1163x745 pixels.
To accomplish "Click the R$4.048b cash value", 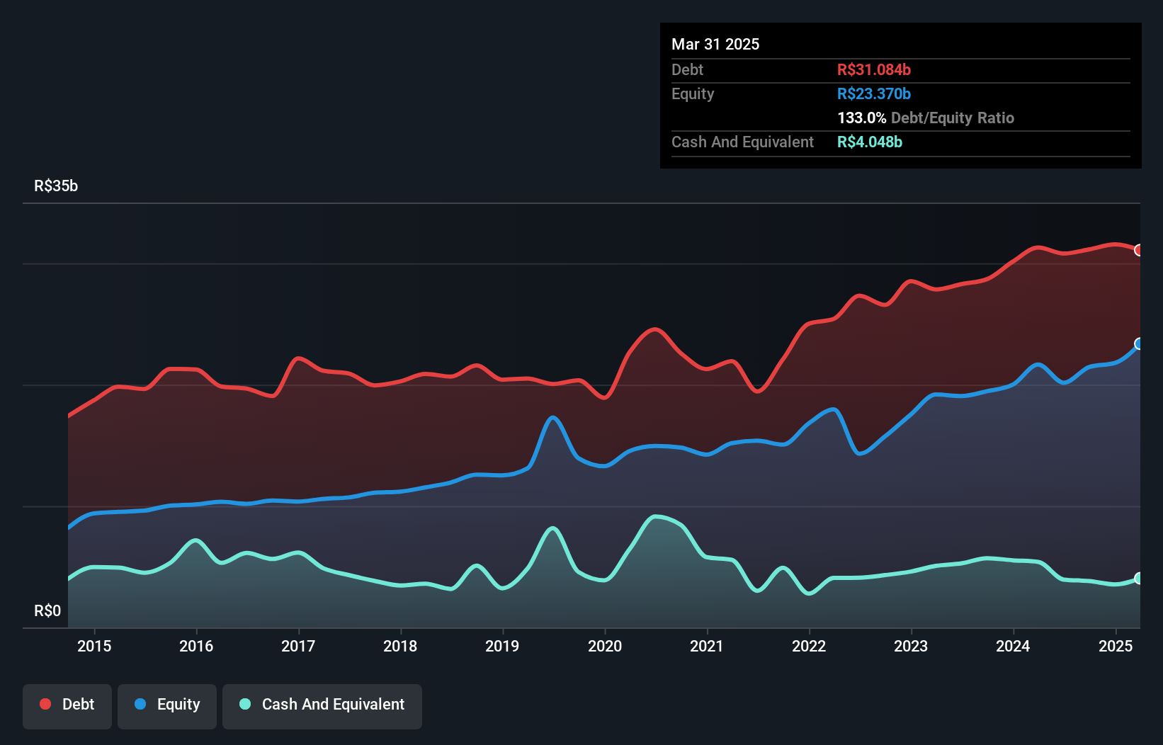I will coord(870,142).
